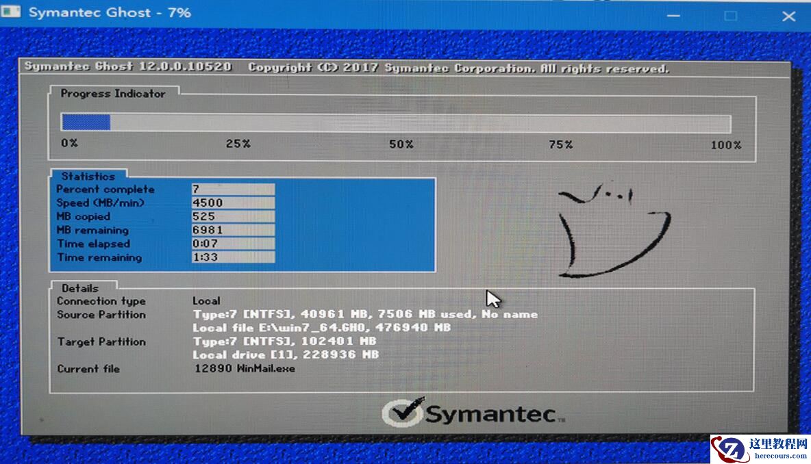Click the Time elapsed field

click(233, 244)
